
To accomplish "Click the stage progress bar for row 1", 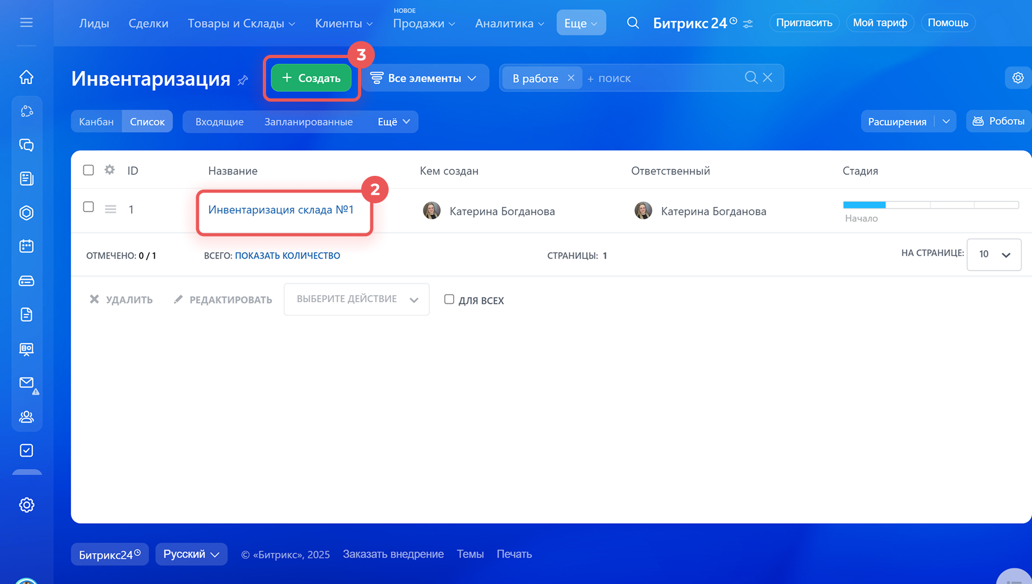I will click(x=930, y=205).
